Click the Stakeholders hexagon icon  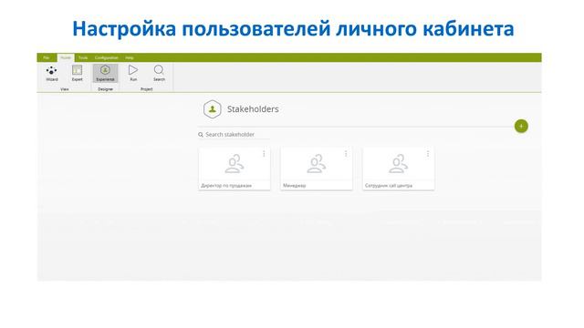pyautogui.click(x=213, y=109)
